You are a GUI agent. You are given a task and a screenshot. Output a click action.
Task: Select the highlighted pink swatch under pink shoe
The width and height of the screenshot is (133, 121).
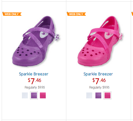108,95
